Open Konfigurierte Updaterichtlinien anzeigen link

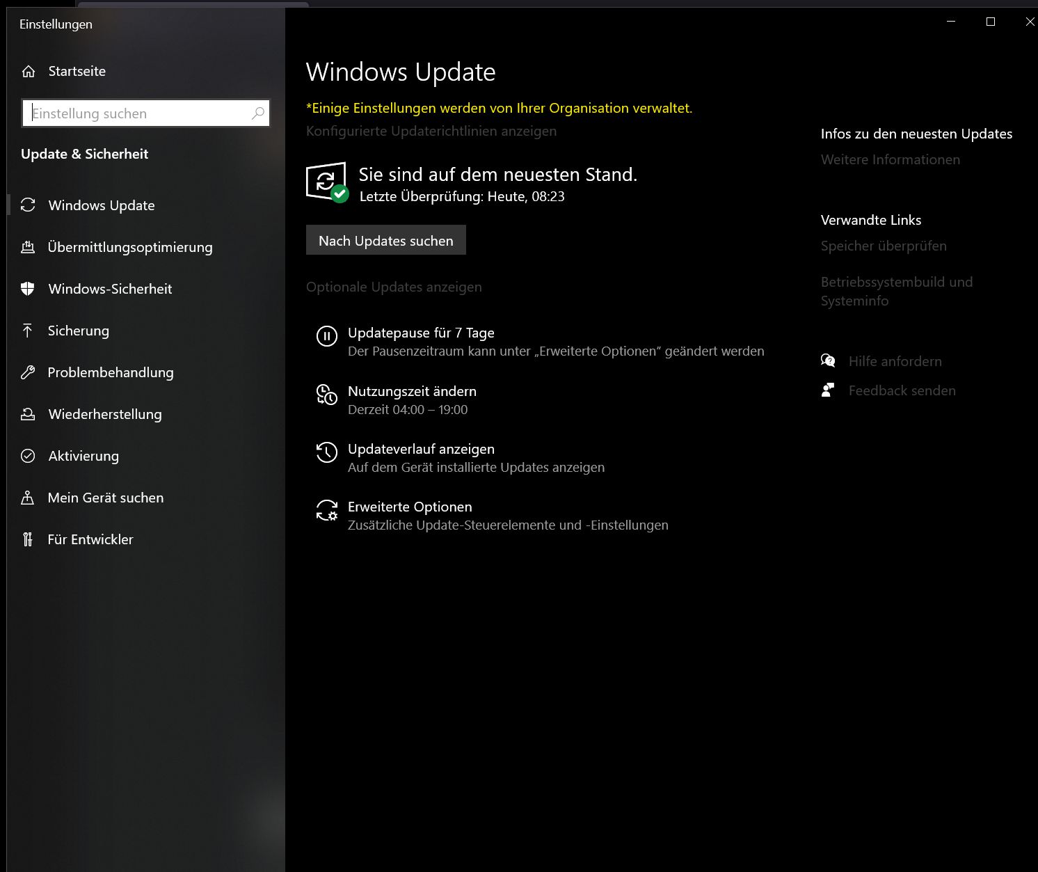[x=431, y=131]
